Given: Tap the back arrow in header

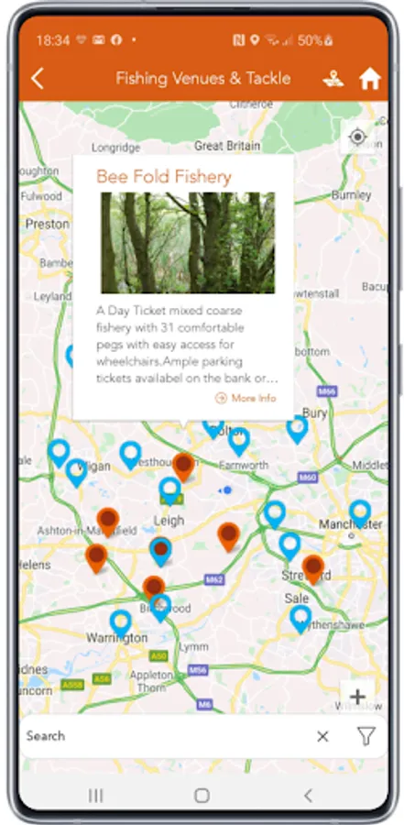Looking at the screenshot, I should [x=37, y=79].
